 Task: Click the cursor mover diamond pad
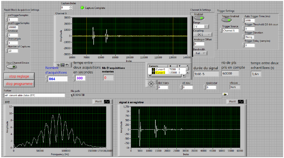point(151,84)
